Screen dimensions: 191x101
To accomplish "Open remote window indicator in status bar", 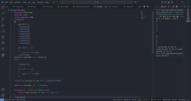I will pyautogui.click(x=2, y=100).
